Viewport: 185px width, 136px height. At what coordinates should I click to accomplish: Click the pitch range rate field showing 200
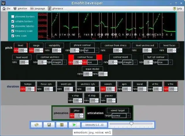(x=37, y=50)
